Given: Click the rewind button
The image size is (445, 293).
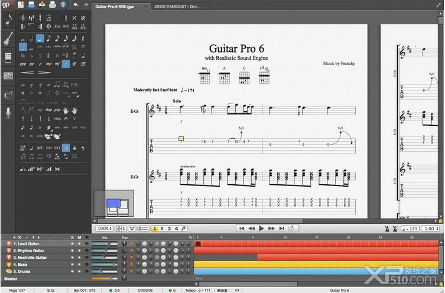Looking at the screenshot, I should (x=251, y=229).
